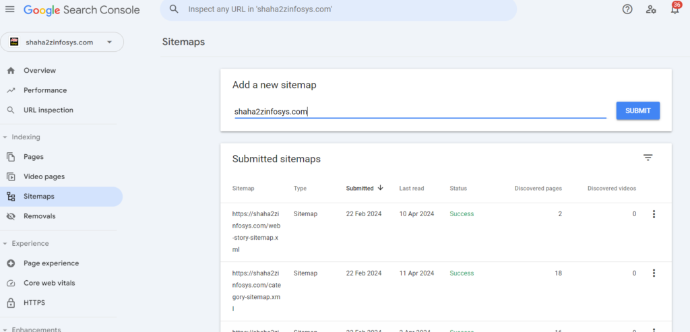Open the filter icon in Submitted sitemaps

pyautogui.click(x=648, y=158)
